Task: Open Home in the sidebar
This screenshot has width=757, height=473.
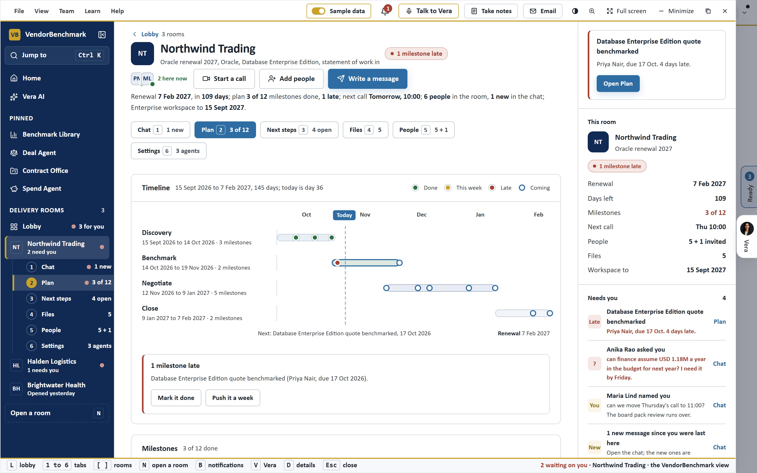Action: 57,78
